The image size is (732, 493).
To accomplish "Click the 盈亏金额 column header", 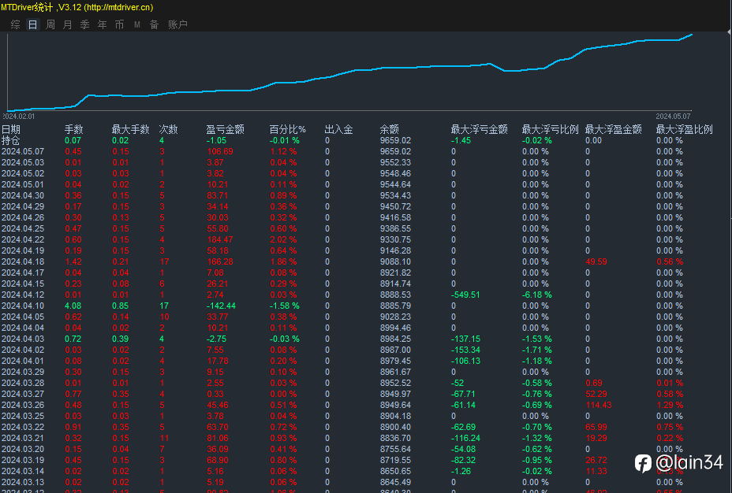I will click(225, 129).
